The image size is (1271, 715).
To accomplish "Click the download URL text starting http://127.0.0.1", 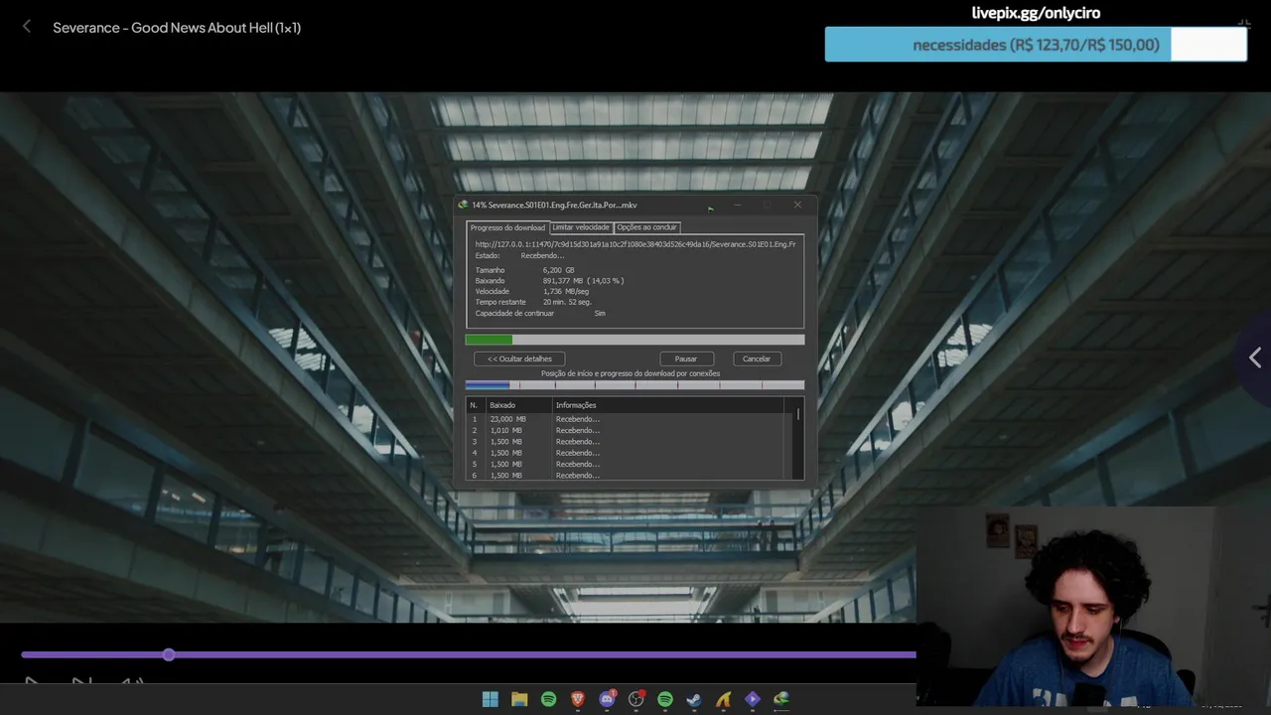I will tap(635, 244).
